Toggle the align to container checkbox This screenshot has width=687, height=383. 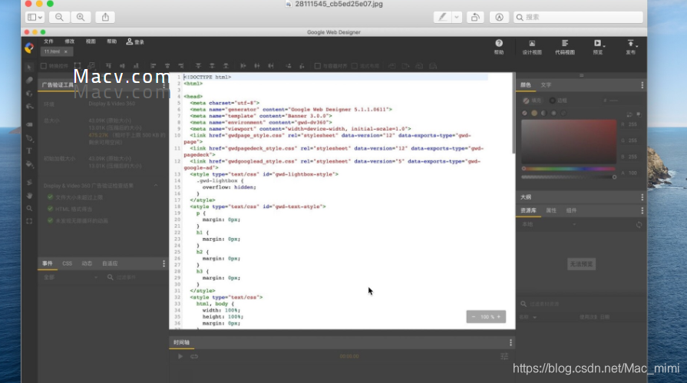[x=317, y=66]
